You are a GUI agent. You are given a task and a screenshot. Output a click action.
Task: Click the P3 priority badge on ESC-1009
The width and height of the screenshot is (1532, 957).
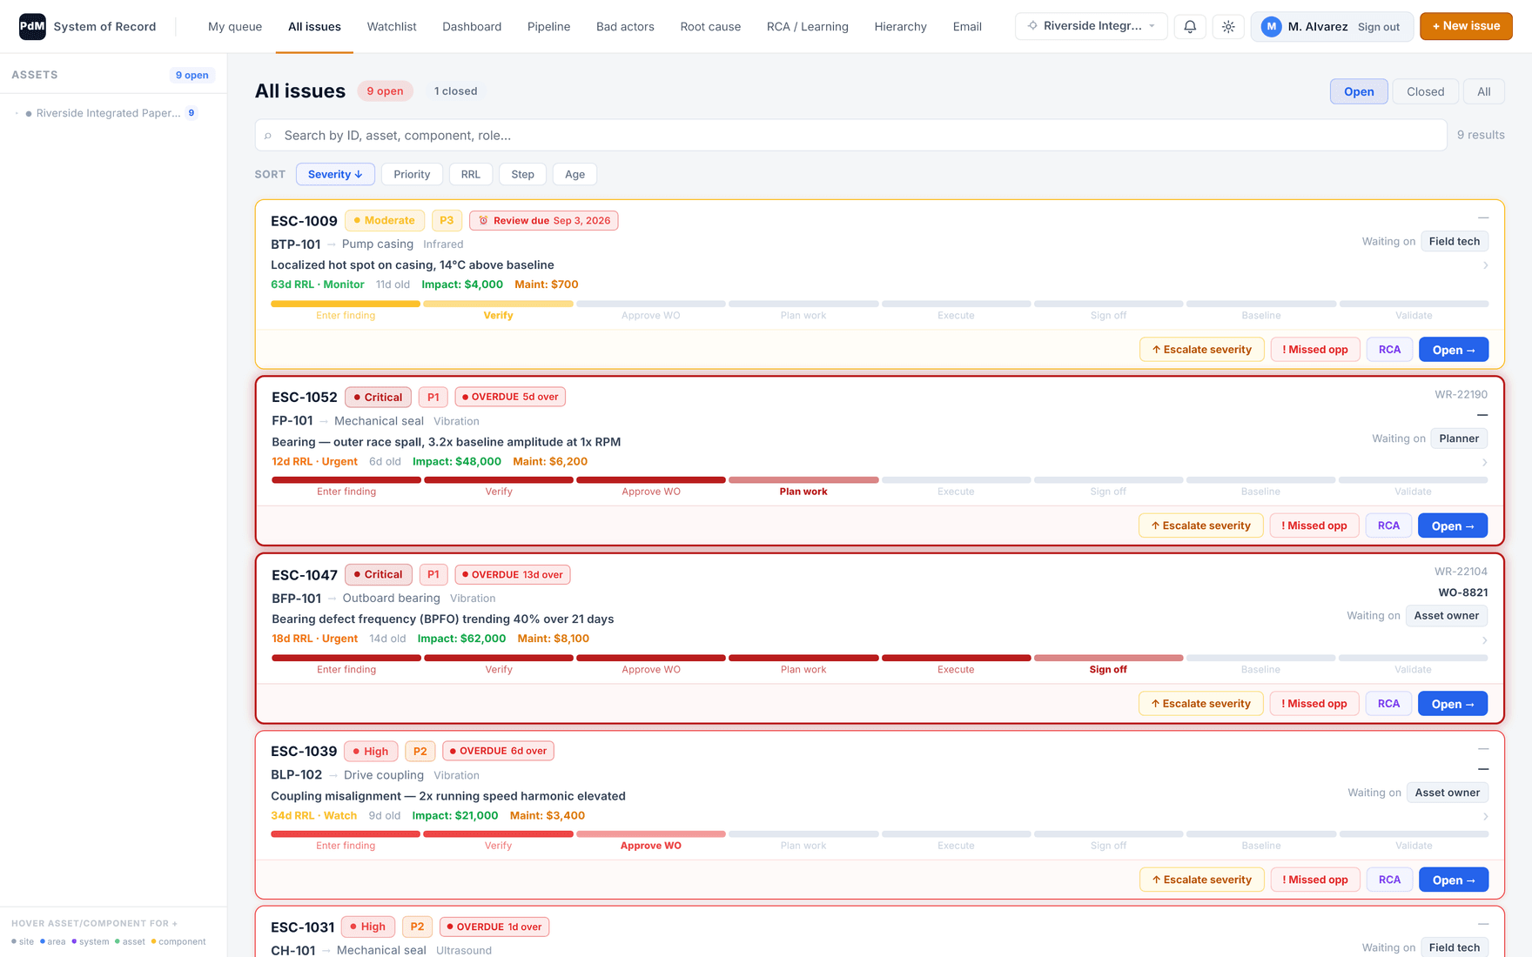pyautogui.click(x=447, y=221)
